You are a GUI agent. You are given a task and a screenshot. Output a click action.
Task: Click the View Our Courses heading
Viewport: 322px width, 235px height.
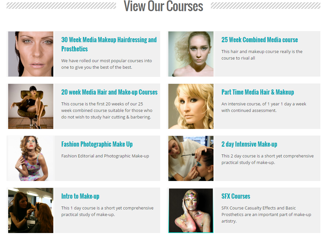(x=163, y=6)
